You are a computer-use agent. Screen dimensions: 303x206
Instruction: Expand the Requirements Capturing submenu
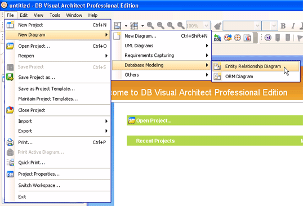[161, 55]
